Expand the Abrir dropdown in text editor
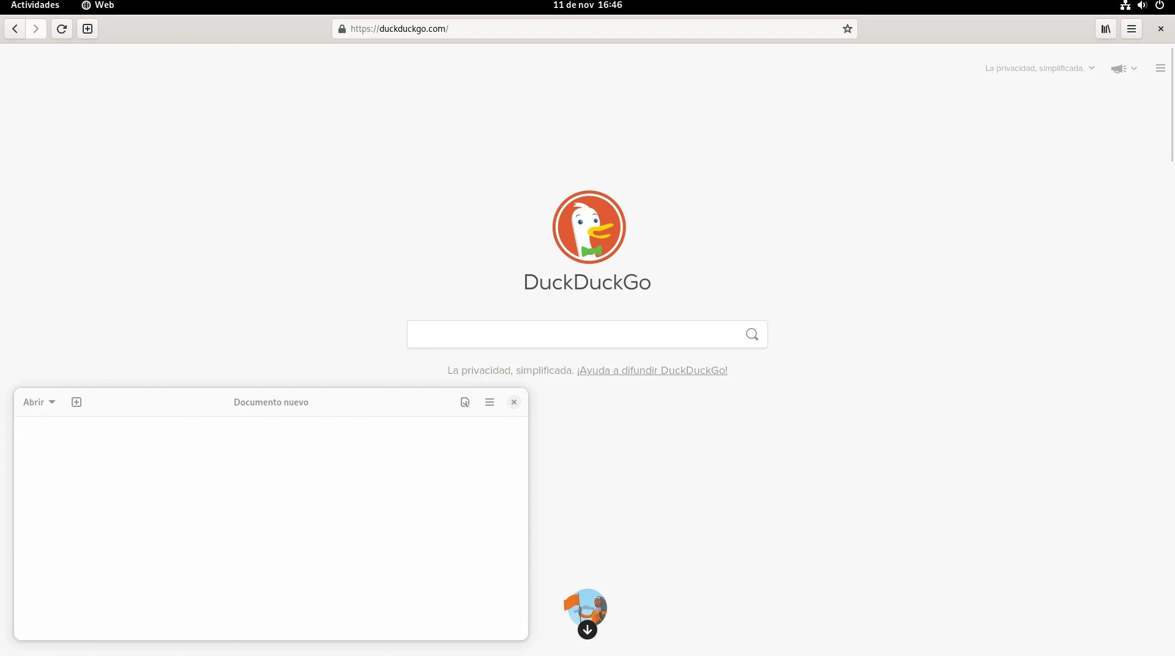 click(x=39, y=402)
